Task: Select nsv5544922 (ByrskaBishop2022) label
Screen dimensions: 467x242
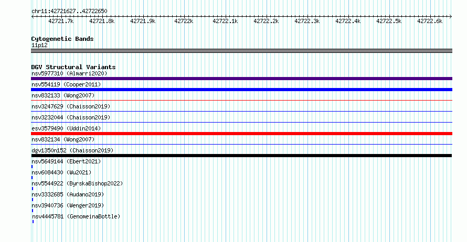Action: click(77, 183)
